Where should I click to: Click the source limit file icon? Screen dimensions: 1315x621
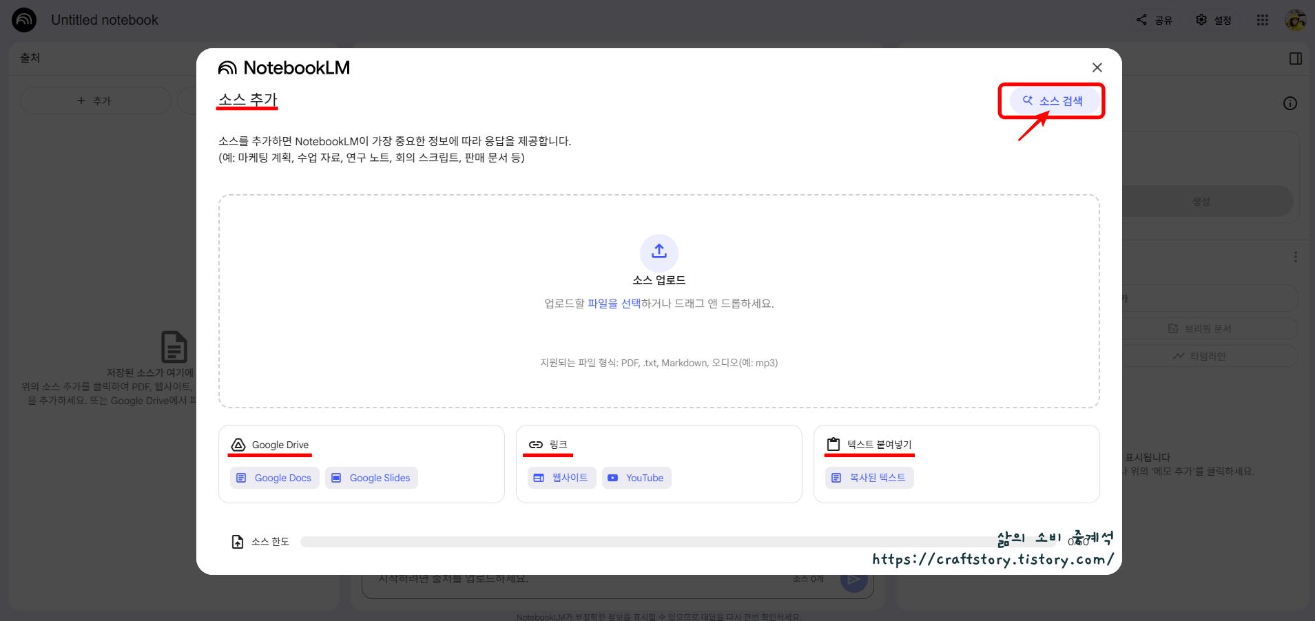[238, 542]
